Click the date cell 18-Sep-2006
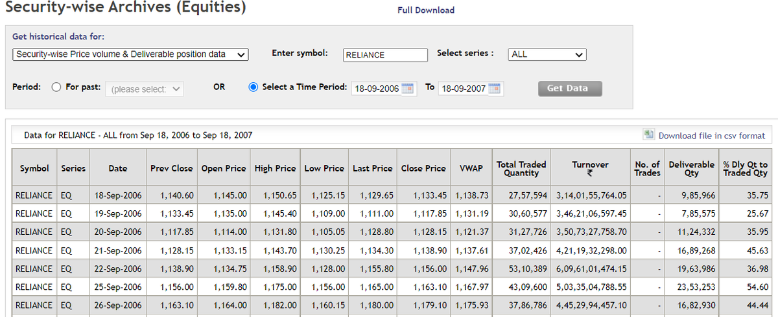 [118, 195]
